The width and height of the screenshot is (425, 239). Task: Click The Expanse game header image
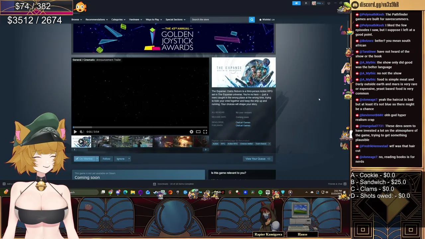244,73
